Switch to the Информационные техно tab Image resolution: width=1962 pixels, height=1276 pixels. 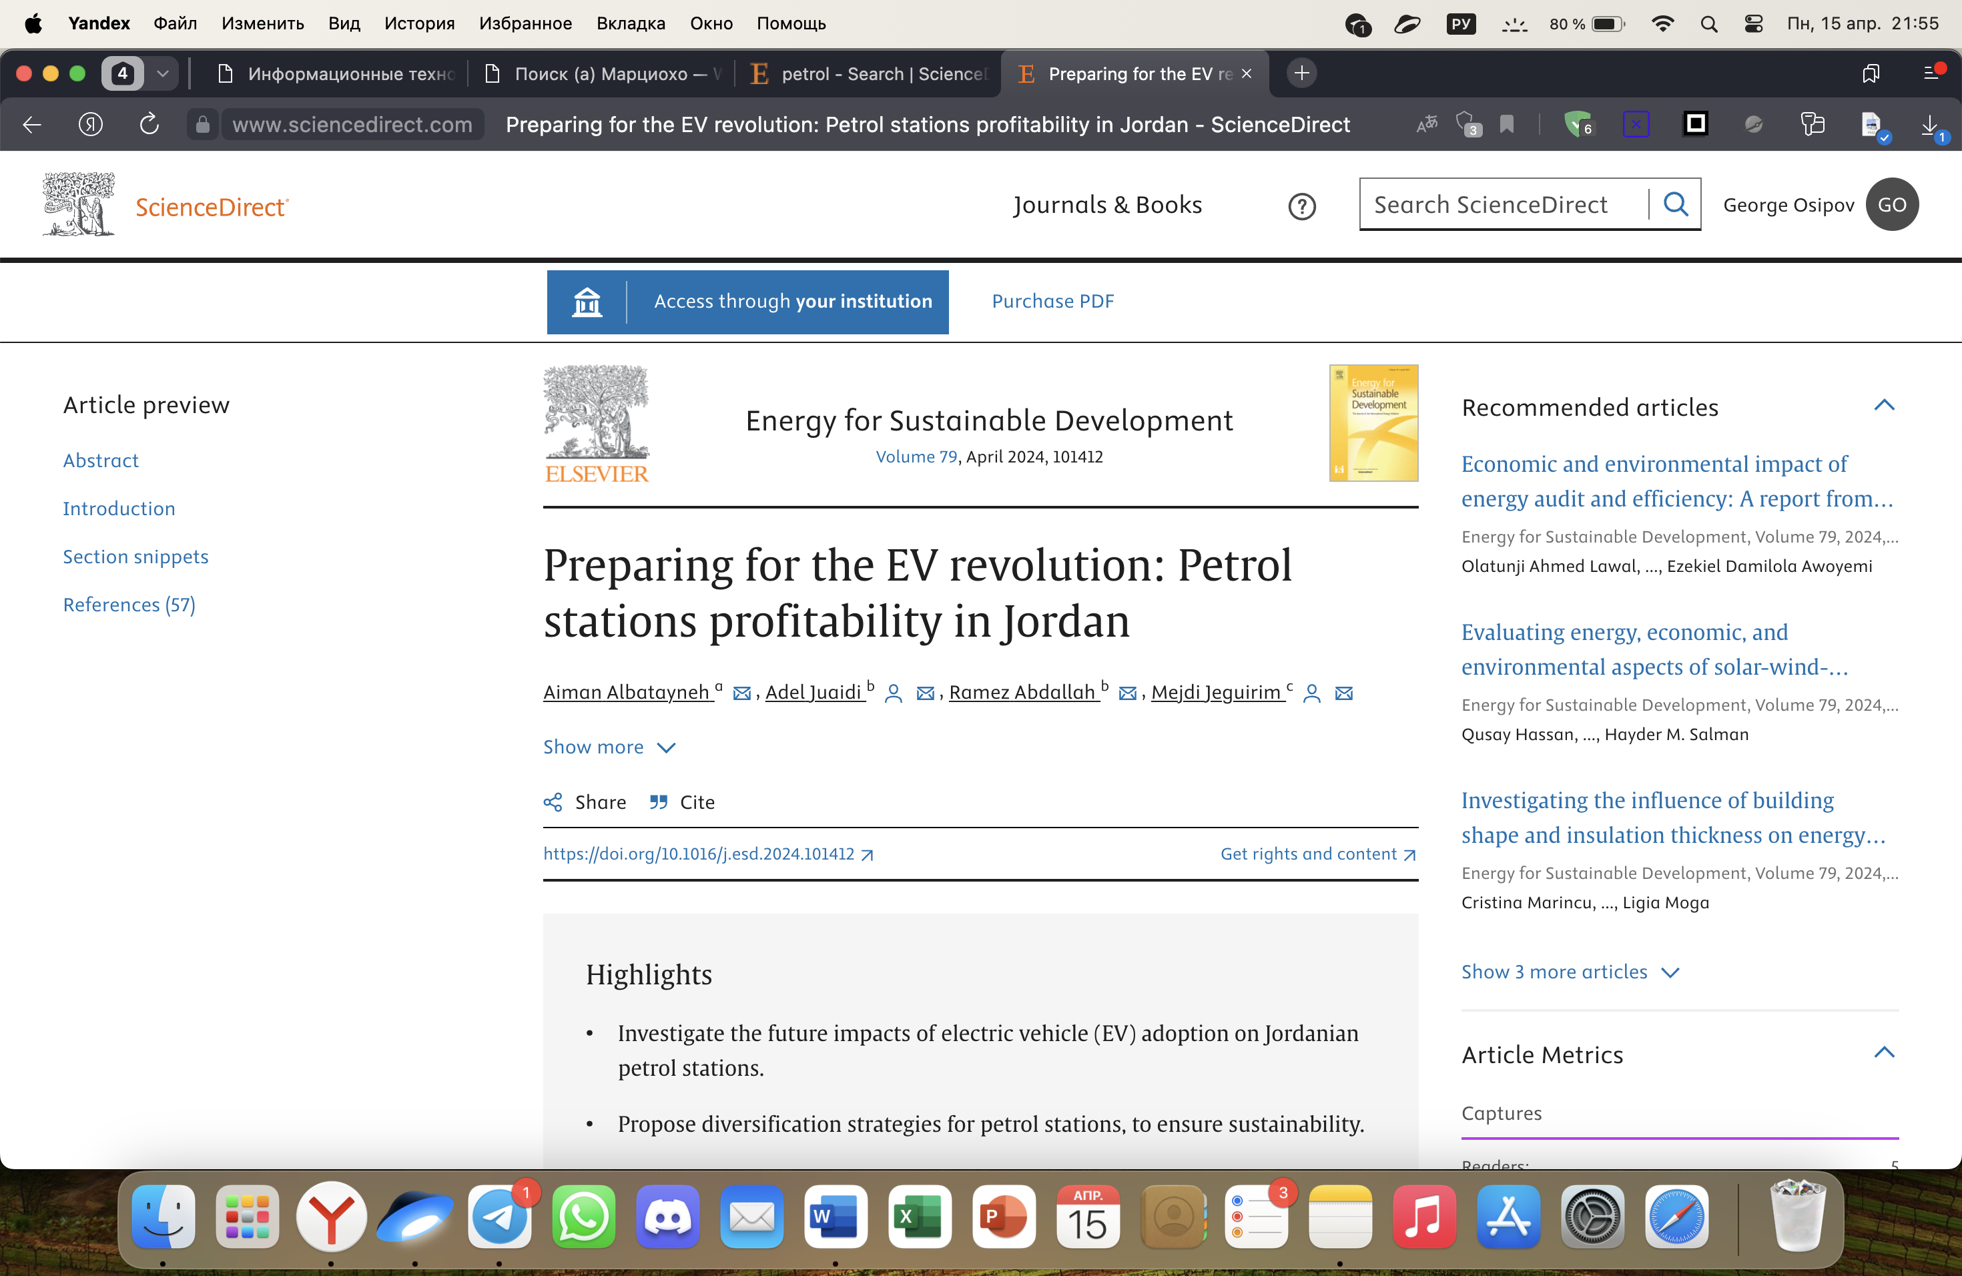(336, 74)
